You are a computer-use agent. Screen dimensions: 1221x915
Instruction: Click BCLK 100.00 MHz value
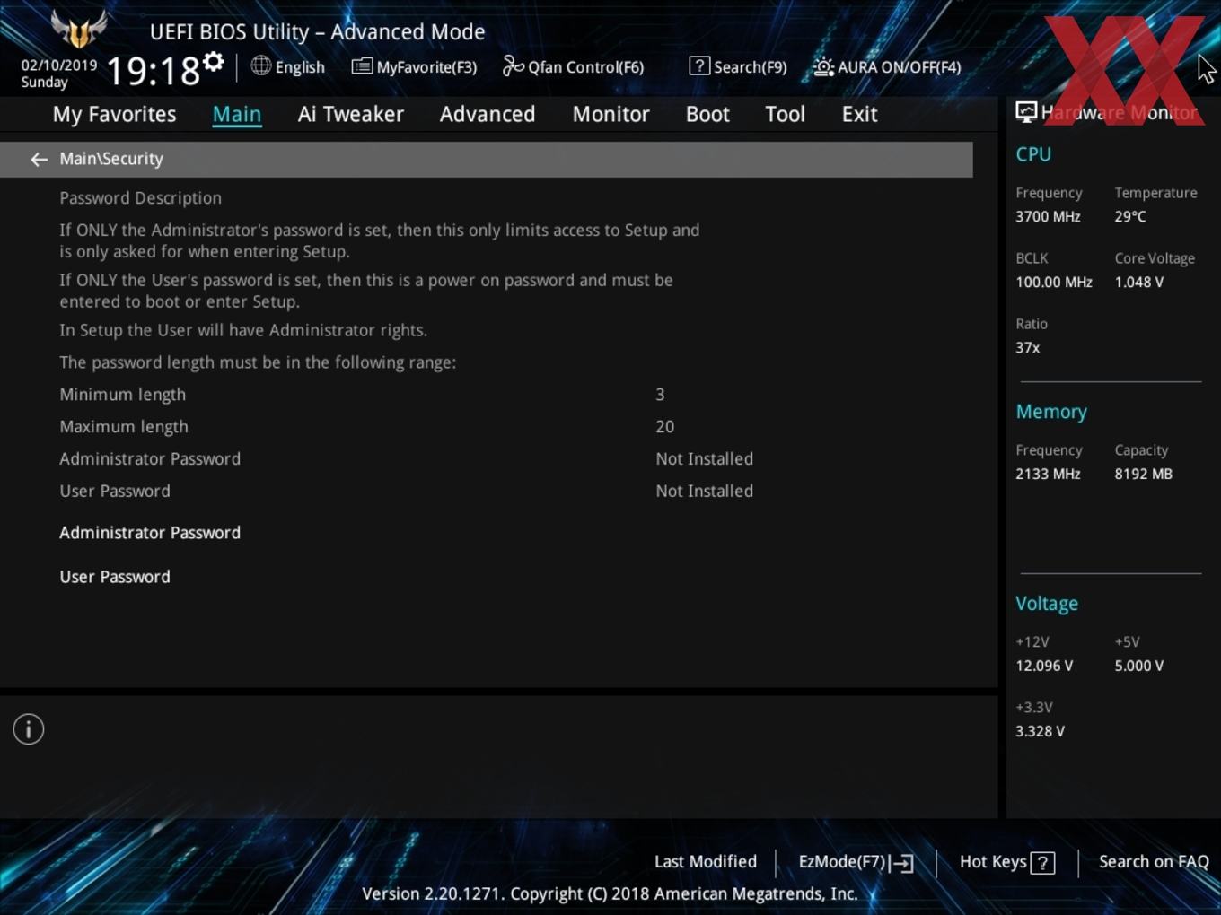click(1054, 282)
